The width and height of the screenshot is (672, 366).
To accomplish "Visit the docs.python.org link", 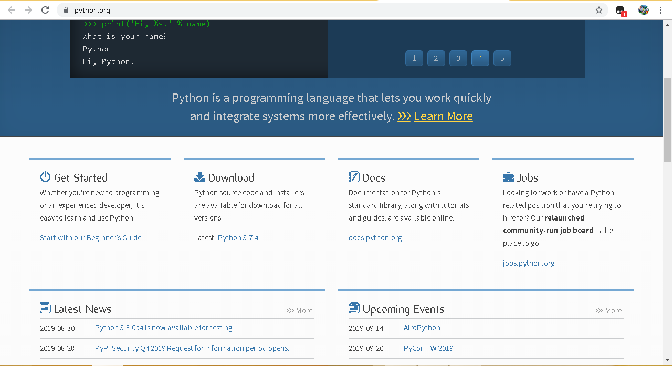I will [375, 238].
